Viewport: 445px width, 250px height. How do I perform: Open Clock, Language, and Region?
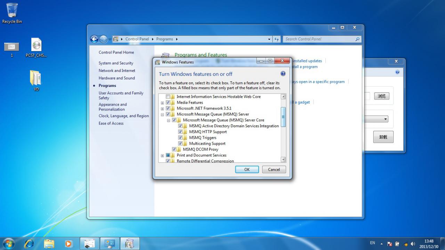123,116
